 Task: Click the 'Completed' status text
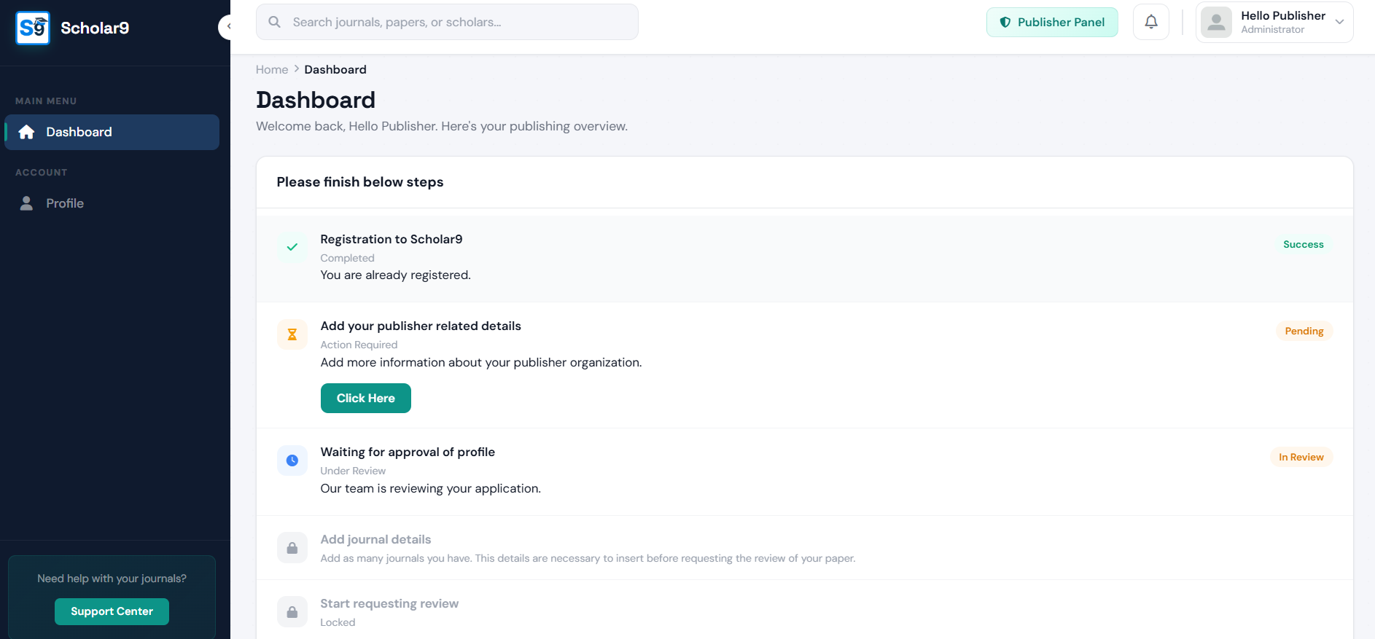click(x=347, y=258)
